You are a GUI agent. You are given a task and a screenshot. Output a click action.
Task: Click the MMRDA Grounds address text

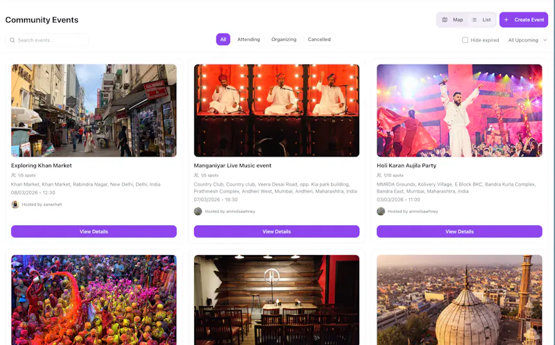pos(456,188)
